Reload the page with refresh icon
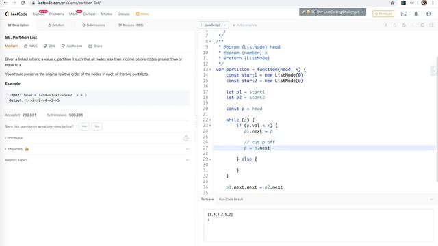The image size is (438, 246). [23, 3]
